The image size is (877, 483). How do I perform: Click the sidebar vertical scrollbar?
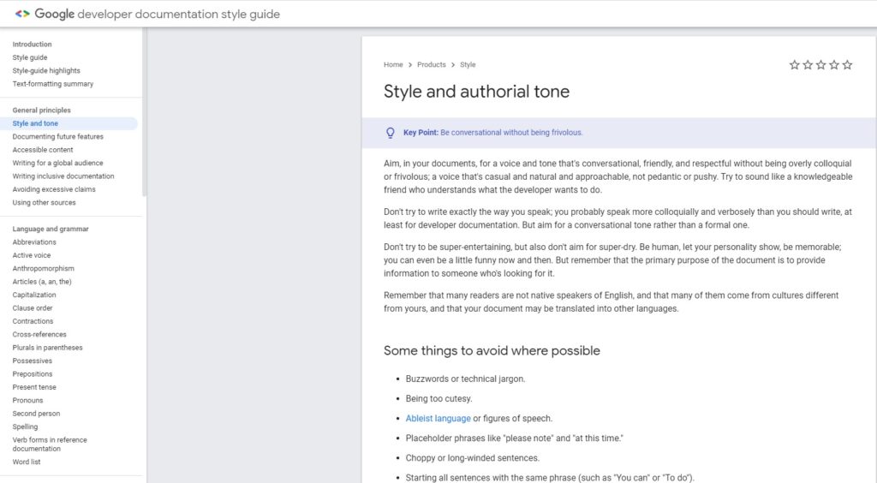(x=144, y=111)
